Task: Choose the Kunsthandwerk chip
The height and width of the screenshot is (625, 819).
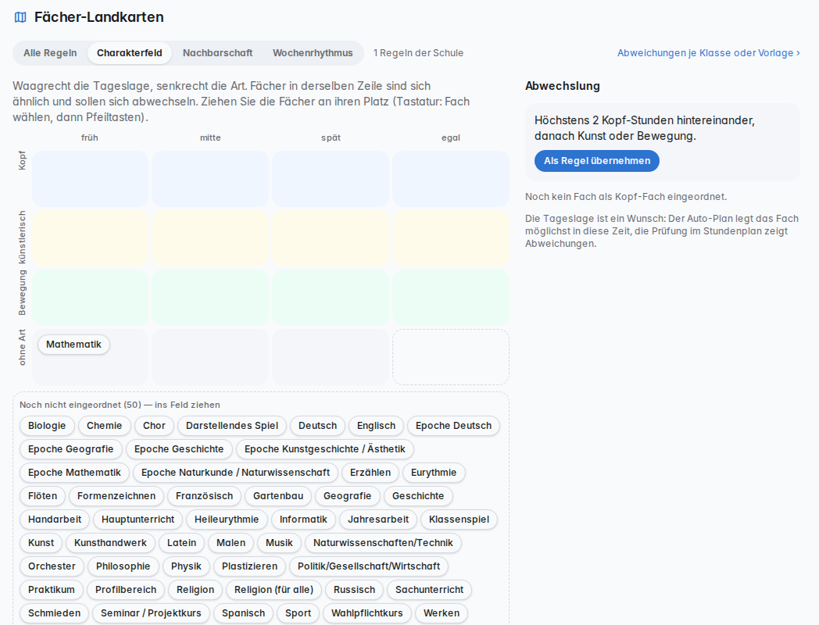Action: pyautogui.click(x=110, y=543)
